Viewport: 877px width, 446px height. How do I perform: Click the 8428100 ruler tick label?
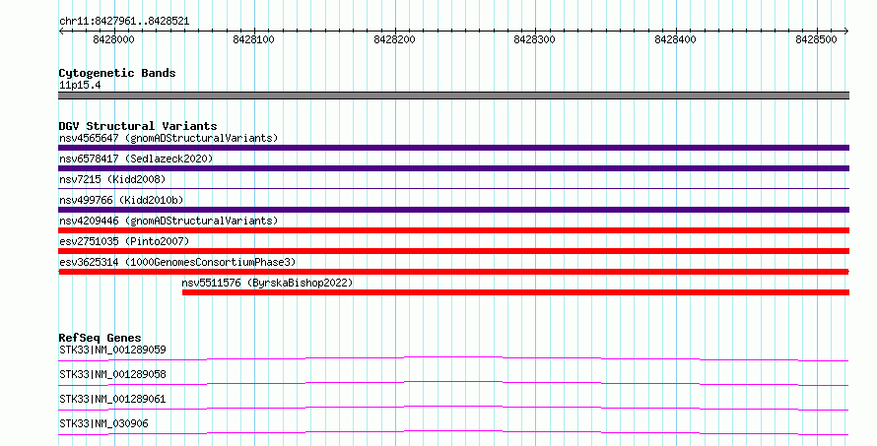(253, 39)
